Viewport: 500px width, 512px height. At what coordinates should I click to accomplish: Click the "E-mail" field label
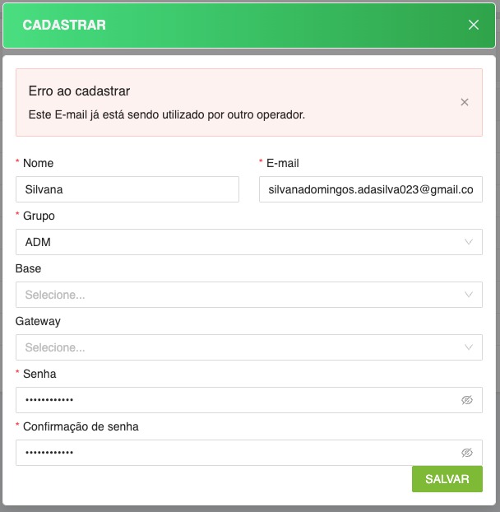[283, 163]
